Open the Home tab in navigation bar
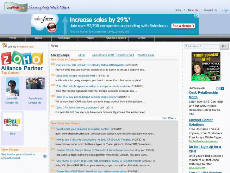Image resolution: width=230 pixels, height=173 pixels. 13,38
